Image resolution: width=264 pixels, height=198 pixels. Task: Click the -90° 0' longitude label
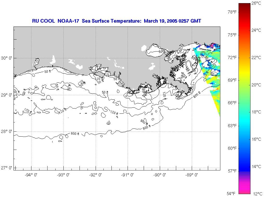160,175
